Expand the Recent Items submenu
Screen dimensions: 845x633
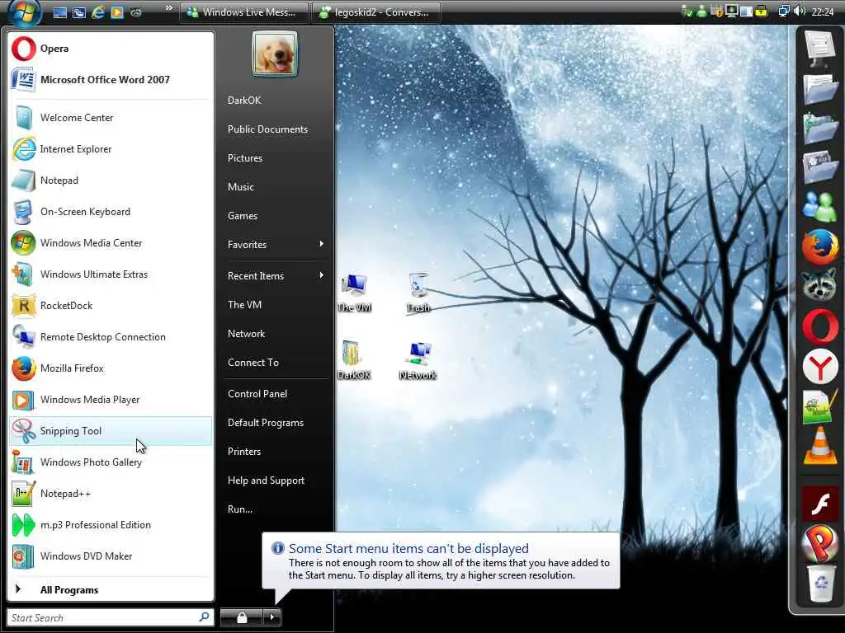[x=275, y=275]
